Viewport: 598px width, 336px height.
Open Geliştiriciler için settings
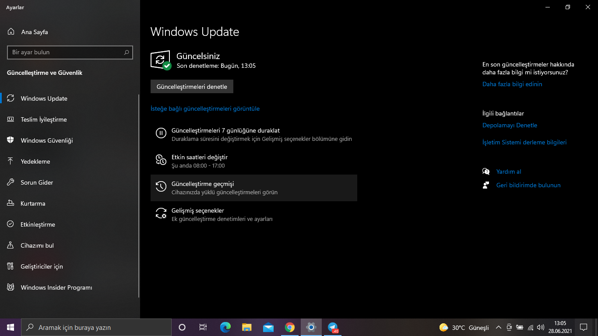pos(70,266)
